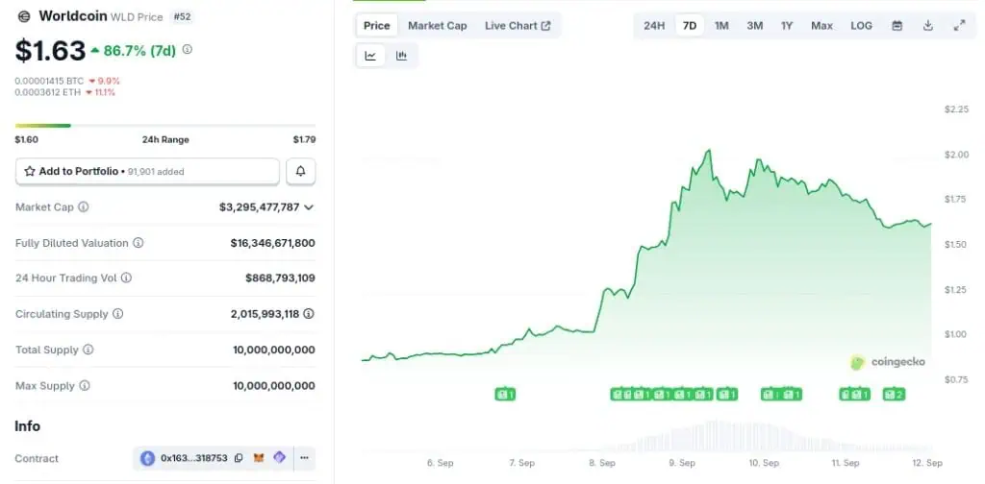
Task: Click the price alert bell icon
Action: pyautogui.click(x=300, y=171)
